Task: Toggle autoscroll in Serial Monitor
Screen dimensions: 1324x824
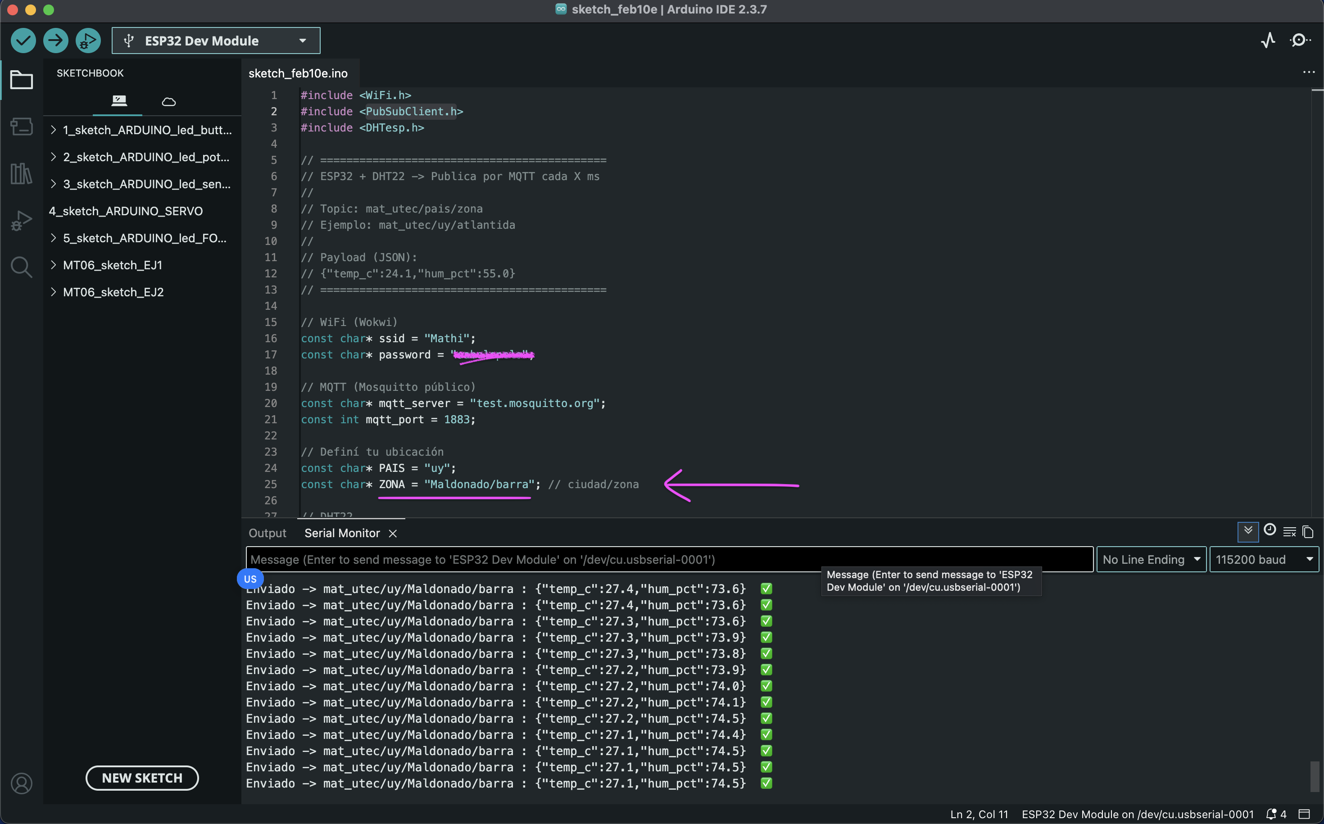Action: point(1248,531)
